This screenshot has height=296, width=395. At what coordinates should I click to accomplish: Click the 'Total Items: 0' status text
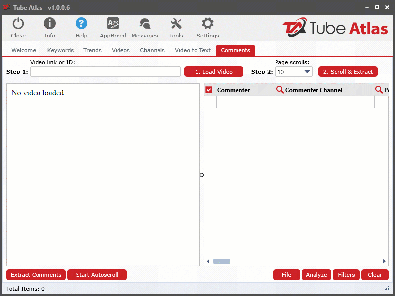point(26,289)
